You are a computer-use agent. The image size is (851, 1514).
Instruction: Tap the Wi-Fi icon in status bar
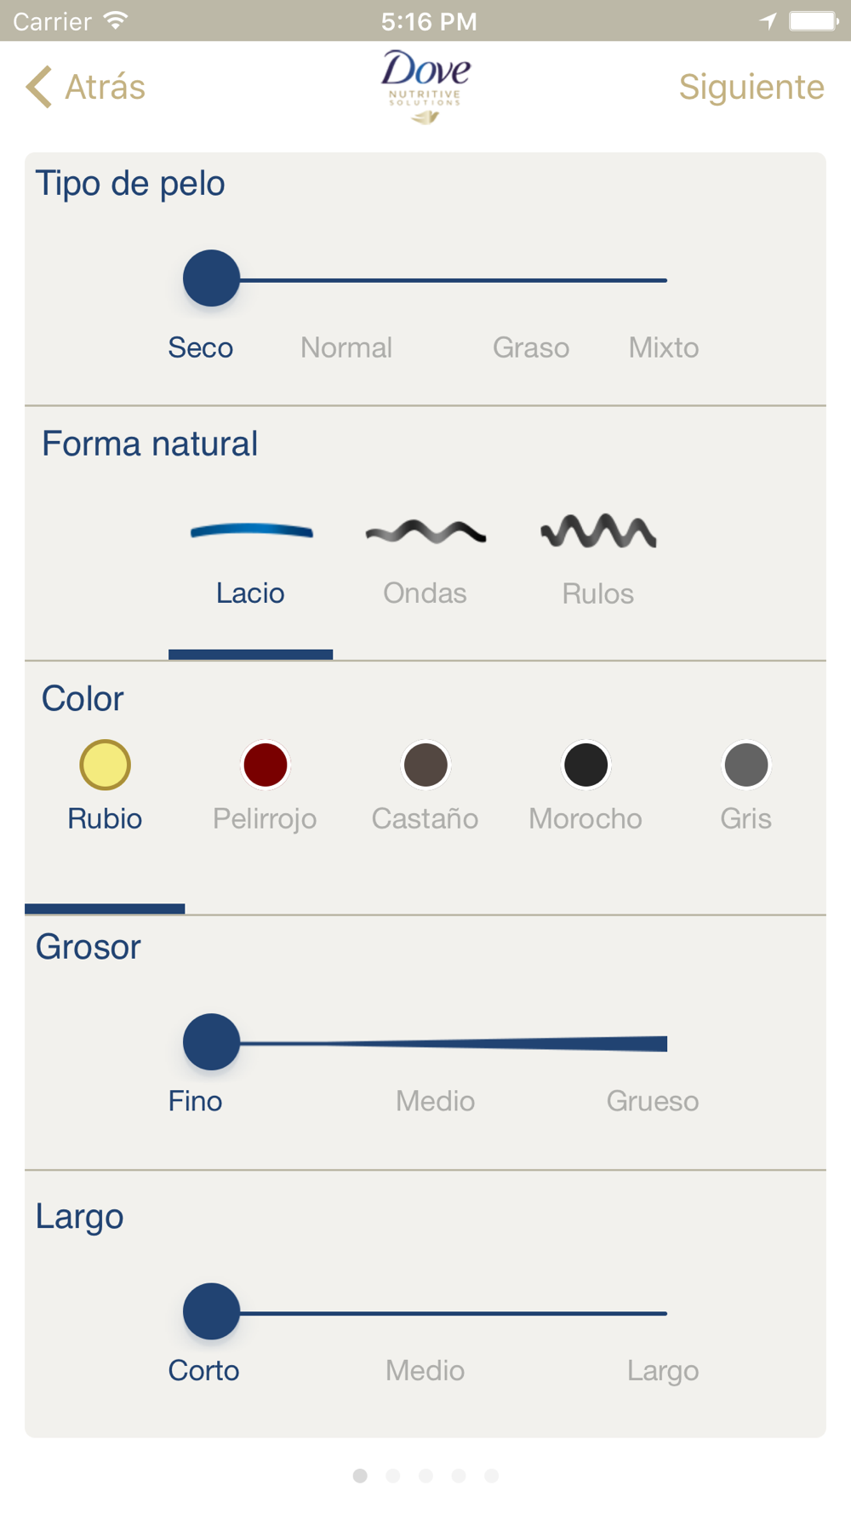[115, 20]
